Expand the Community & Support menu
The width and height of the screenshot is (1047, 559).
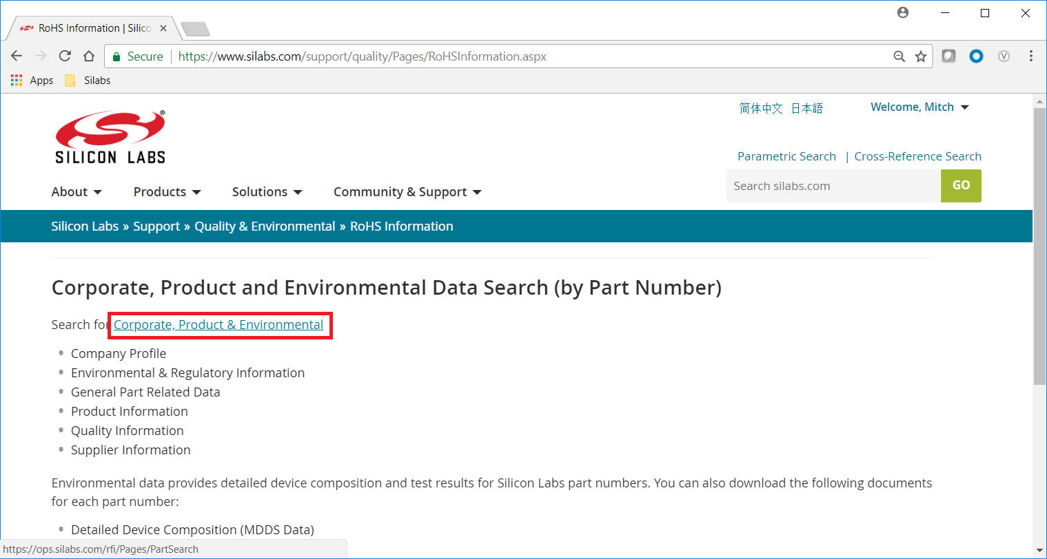[407, 191]
